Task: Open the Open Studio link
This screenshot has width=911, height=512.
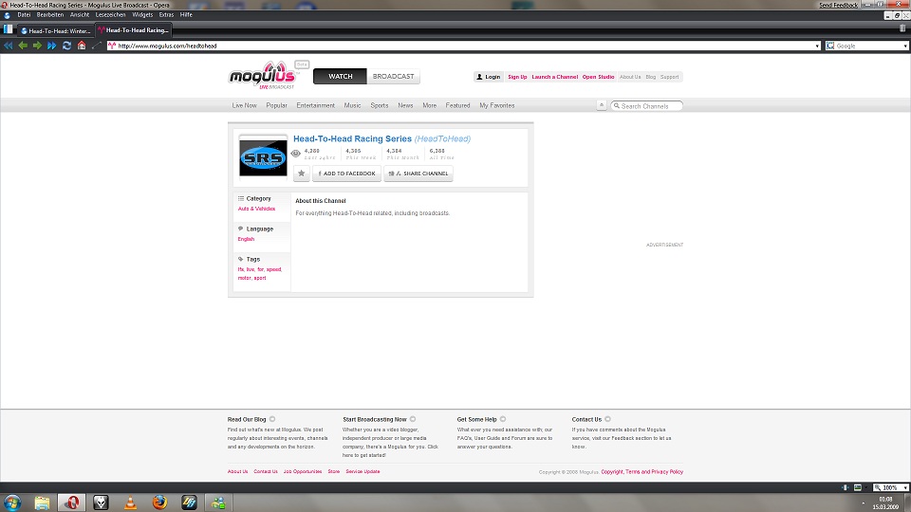Action: [598, 77]
